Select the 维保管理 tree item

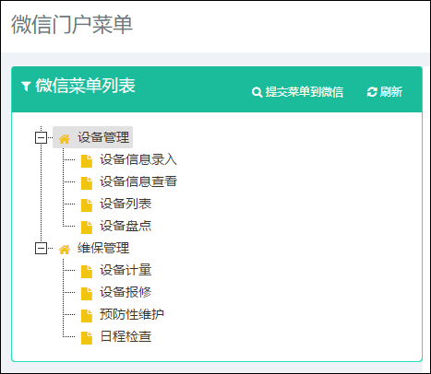pyautogui.click(x=103, y=248)
